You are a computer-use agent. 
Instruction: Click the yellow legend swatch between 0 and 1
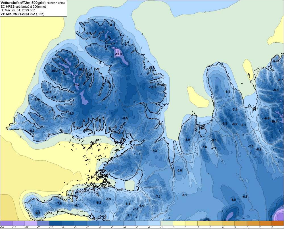click(x=179, y=223)
